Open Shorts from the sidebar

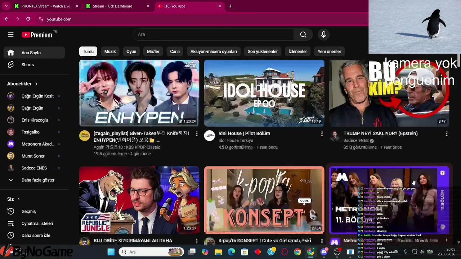point(34,65)
